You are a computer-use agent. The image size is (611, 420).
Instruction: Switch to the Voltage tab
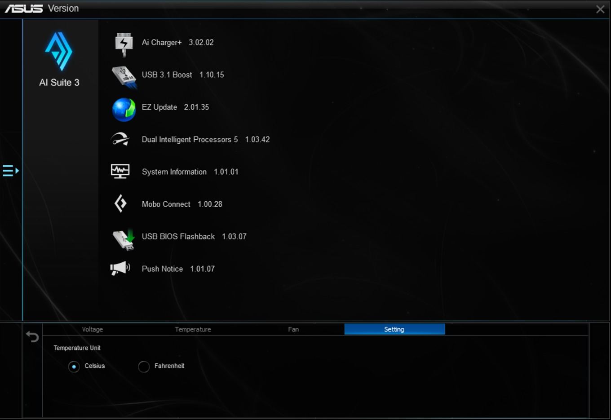[x=93, y=329]
